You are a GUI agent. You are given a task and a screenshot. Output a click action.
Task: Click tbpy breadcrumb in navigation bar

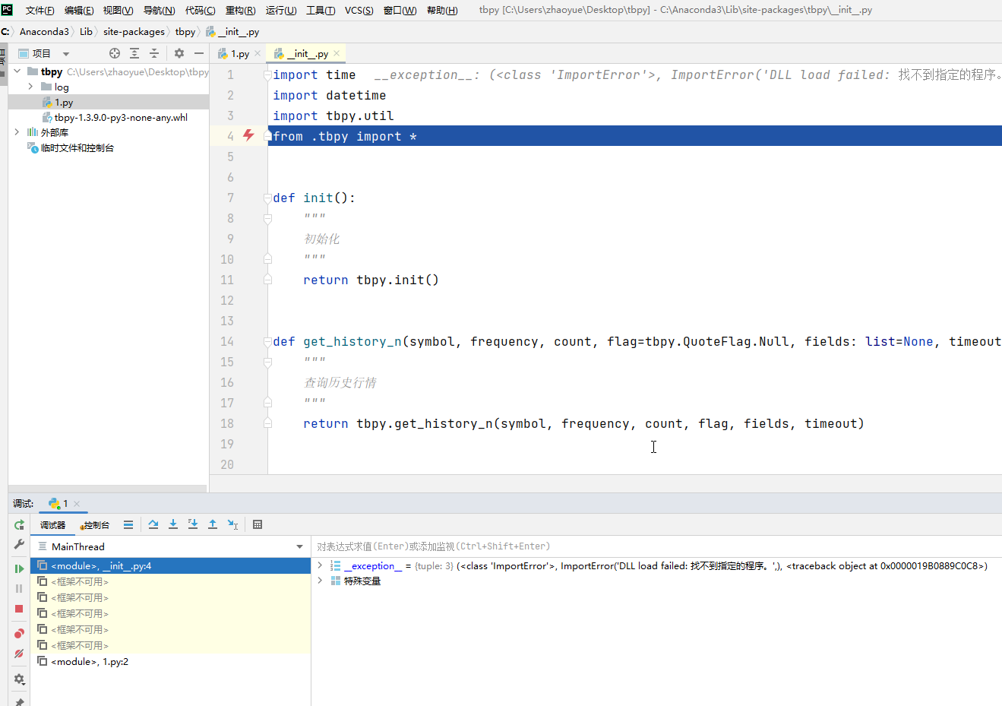pyautogui.click(x=185, y=31)
